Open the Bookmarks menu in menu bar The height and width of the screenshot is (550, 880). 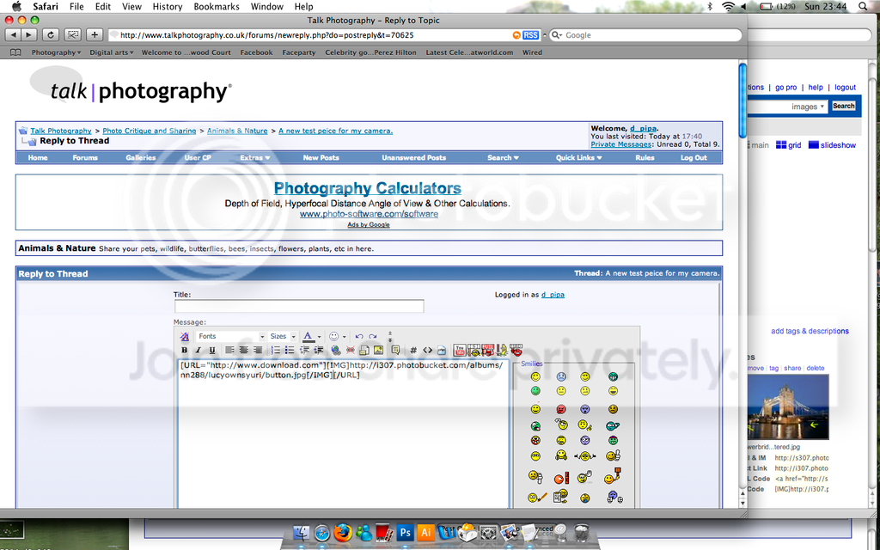tap(217, 6)
